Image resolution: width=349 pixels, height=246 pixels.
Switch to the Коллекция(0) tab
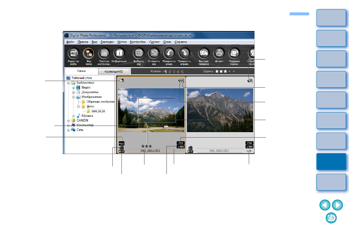click(113, 71)
